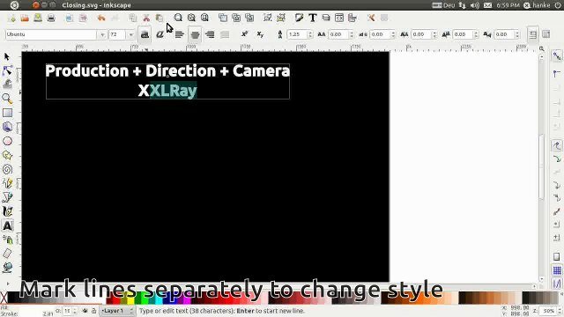Create a new document icon

11,18
